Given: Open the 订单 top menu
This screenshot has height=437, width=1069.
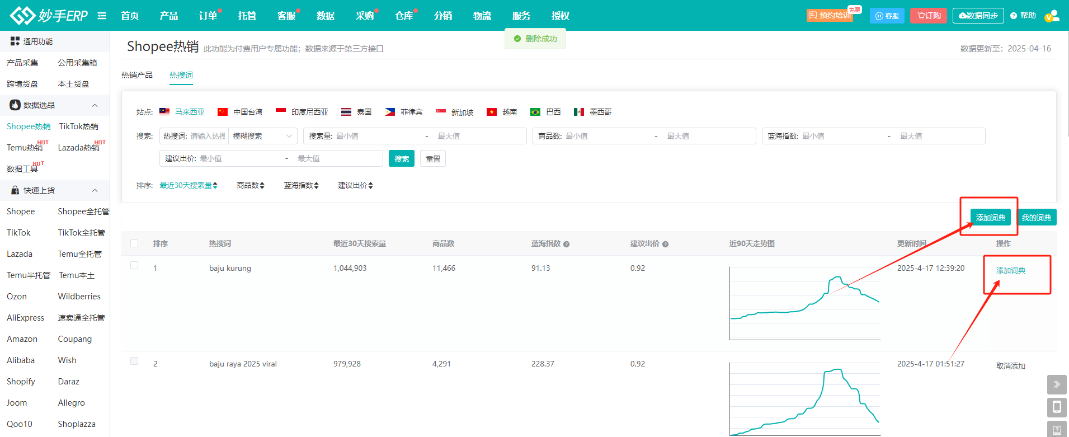Looking at the screenshot, I should 208,16.
